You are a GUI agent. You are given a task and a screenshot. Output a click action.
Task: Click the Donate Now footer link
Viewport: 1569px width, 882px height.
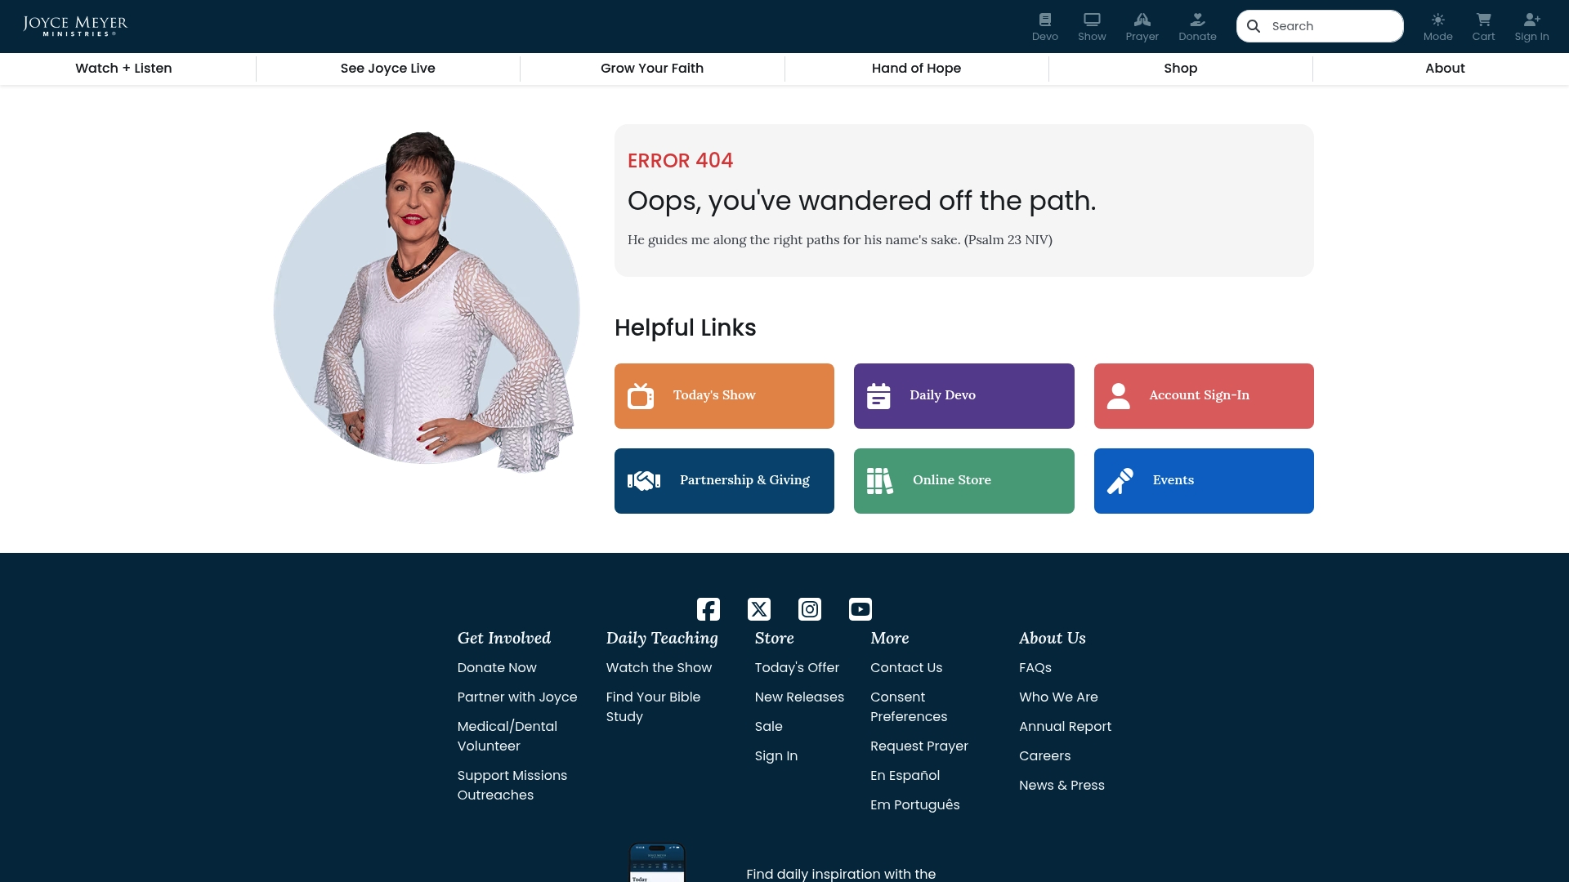(x=497, y=668)
